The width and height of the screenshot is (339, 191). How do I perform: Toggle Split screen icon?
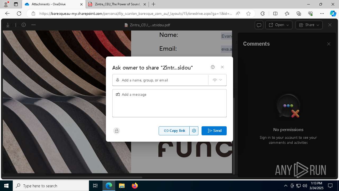coord(275,14)
